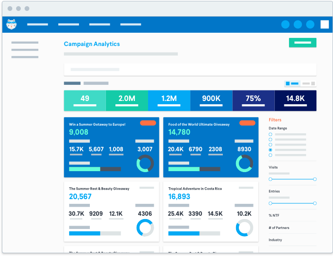The width and height of the screenshot is (333, 256).
Task: Click the 15.7K metric on Getaway card
Action: [x=76, y=149]
